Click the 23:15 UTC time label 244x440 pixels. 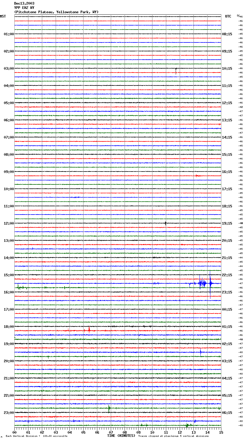(x=227, y=292)
